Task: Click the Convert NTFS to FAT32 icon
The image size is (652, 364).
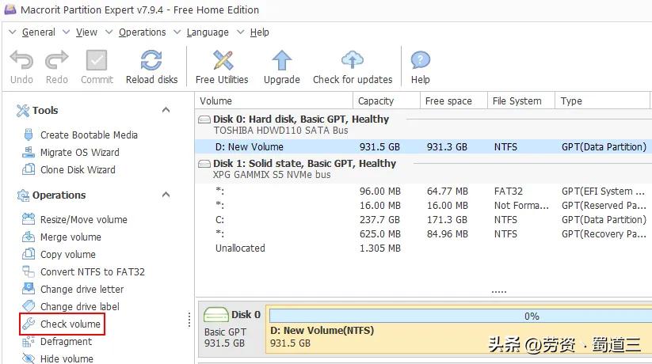Action: pyautogui.click(x=29, y=271)
